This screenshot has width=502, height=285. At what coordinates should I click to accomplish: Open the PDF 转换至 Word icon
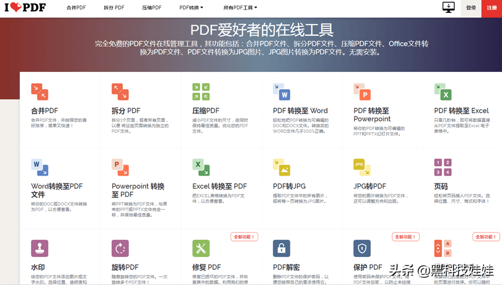pyautogui.click(x=282, y=91)
